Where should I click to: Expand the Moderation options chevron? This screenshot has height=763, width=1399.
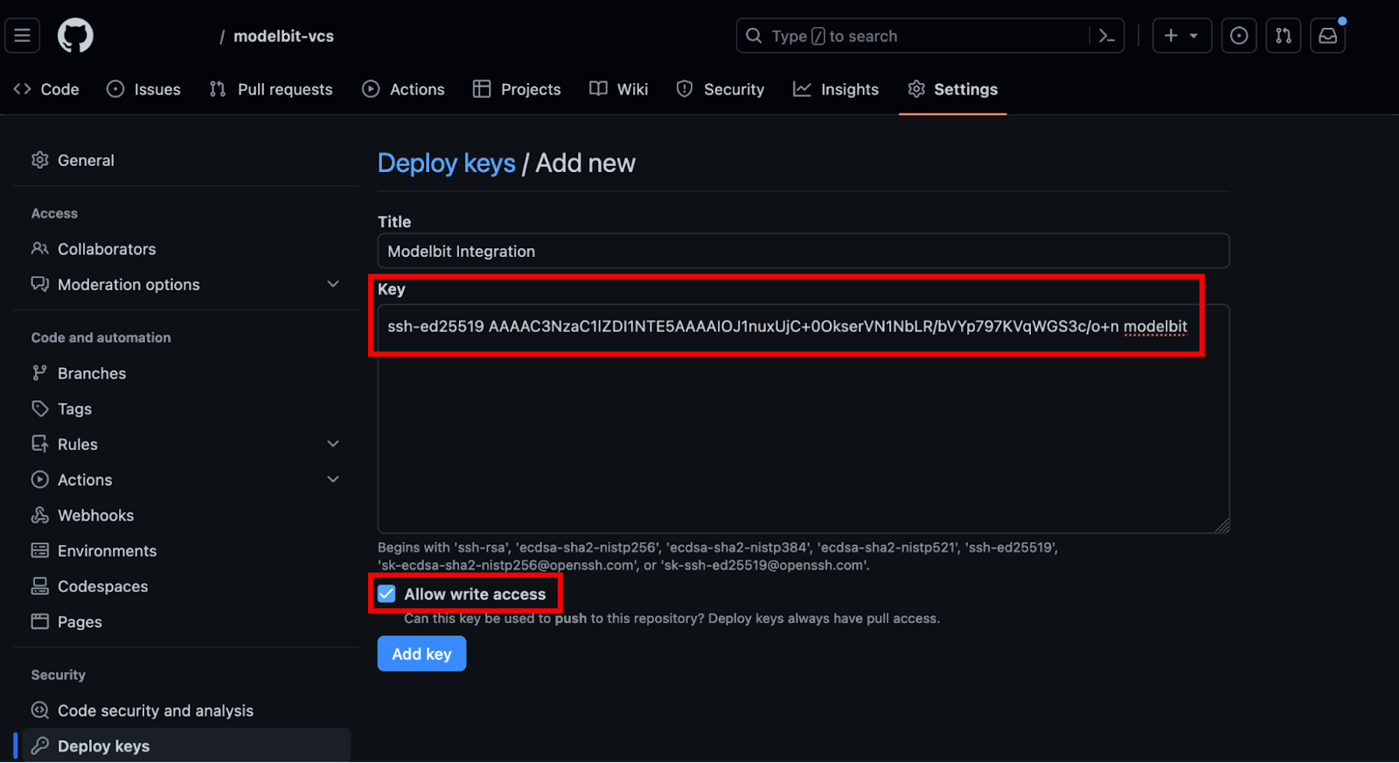pos(333,284)
